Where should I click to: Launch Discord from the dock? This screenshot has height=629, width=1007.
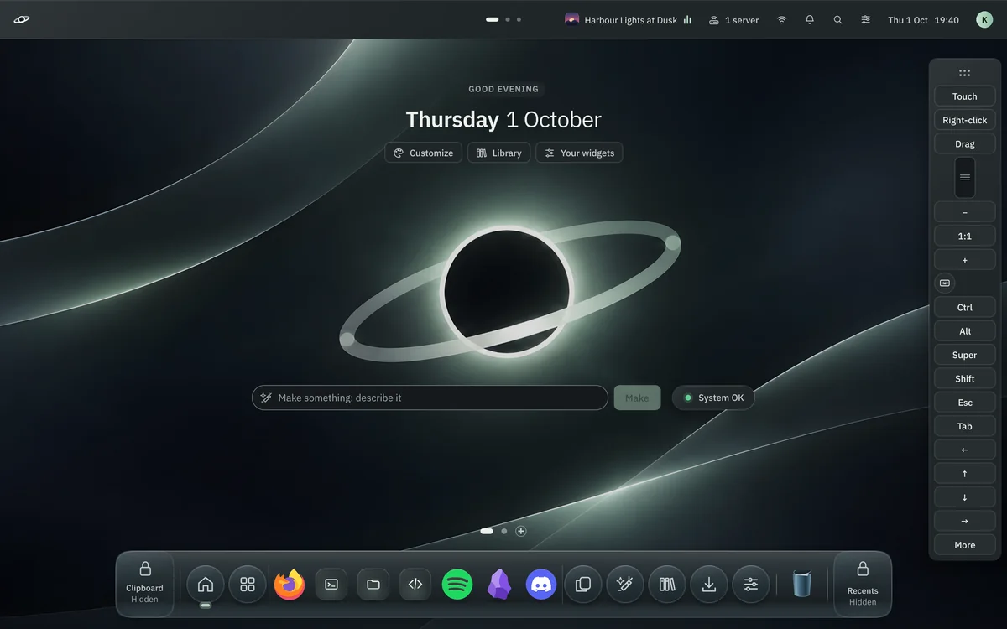pyautogui.click(x=541, y=585)
